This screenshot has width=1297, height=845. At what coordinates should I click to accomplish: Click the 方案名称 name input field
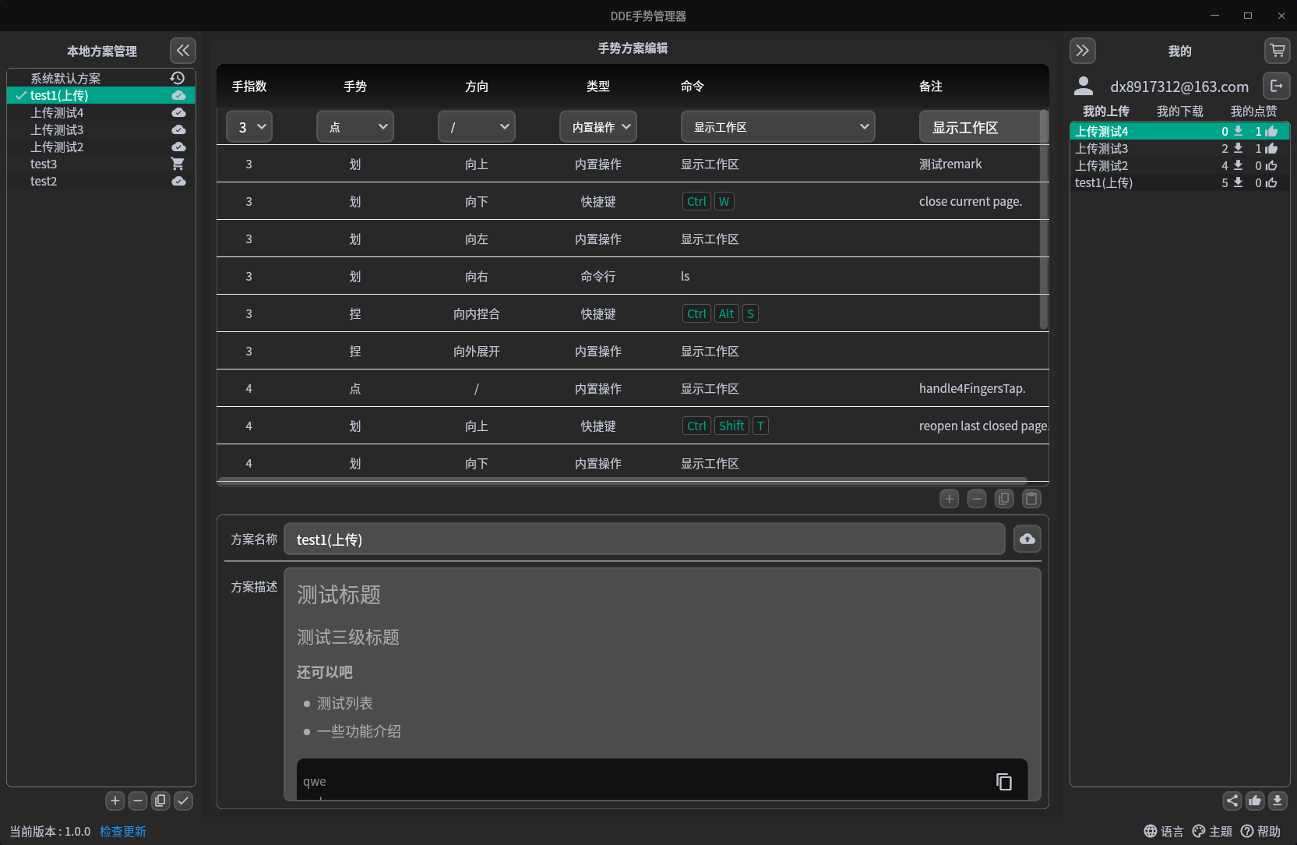pos(644,539)
